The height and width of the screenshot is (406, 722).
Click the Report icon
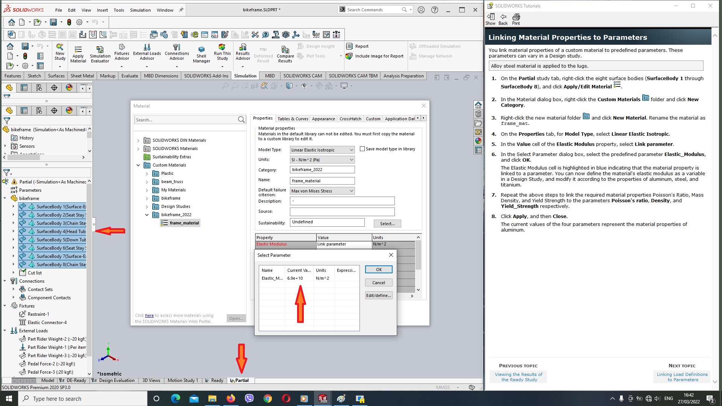pos(349,46)
